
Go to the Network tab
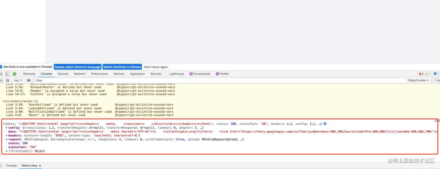pos(79,74)
